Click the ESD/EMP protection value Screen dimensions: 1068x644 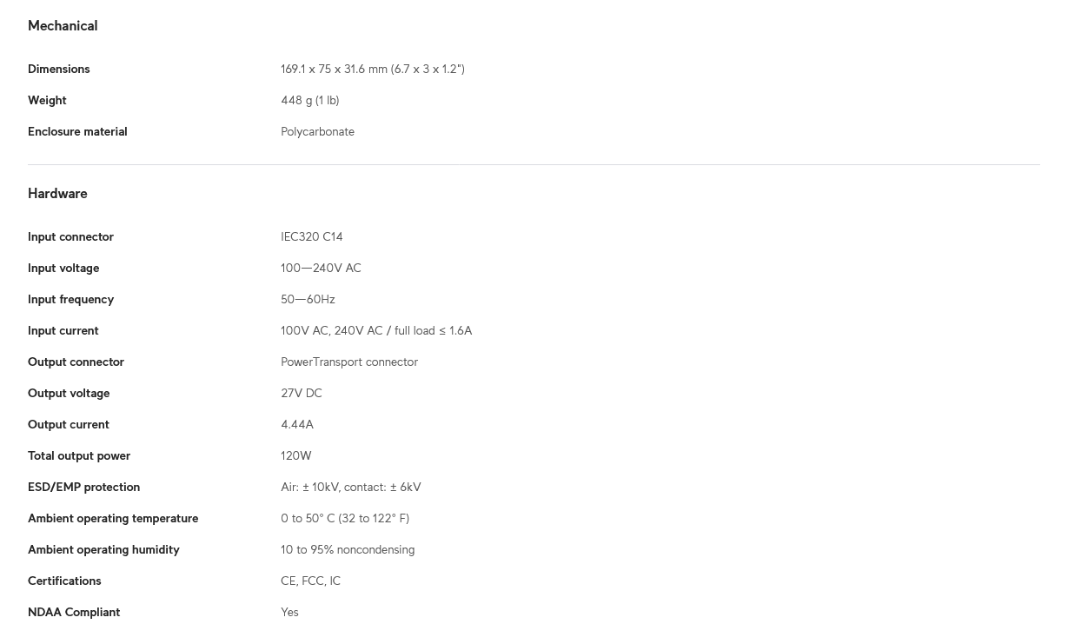click(351, 488)
